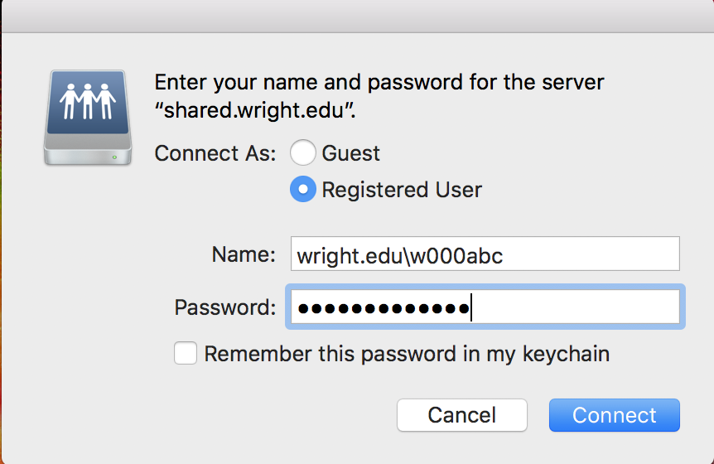This screenshot has width=714, height=464.
Task: Select the Registered User radio button
Action: click(x=303, y=190)
